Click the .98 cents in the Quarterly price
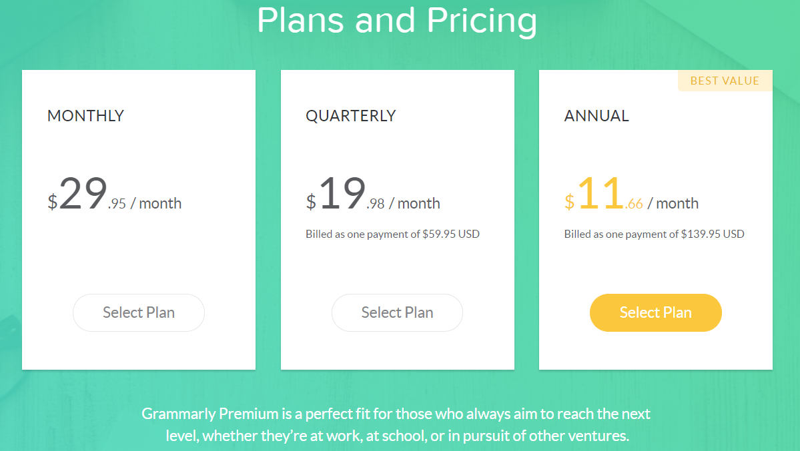 [x=376, y=204]
